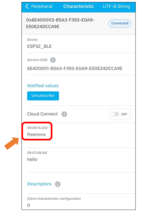The height and width of the screenshot is (213, 158).
Task: Tap the Connected status badge
Action: pos(120,23)
